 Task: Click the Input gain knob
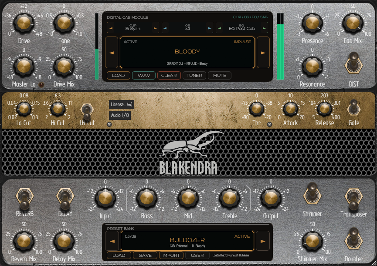coord(105,198)
